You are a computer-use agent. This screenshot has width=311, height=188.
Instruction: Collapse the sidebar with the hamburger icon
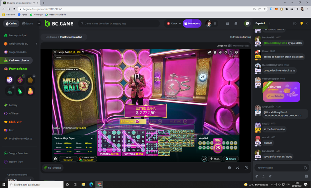tap(39, 23)
